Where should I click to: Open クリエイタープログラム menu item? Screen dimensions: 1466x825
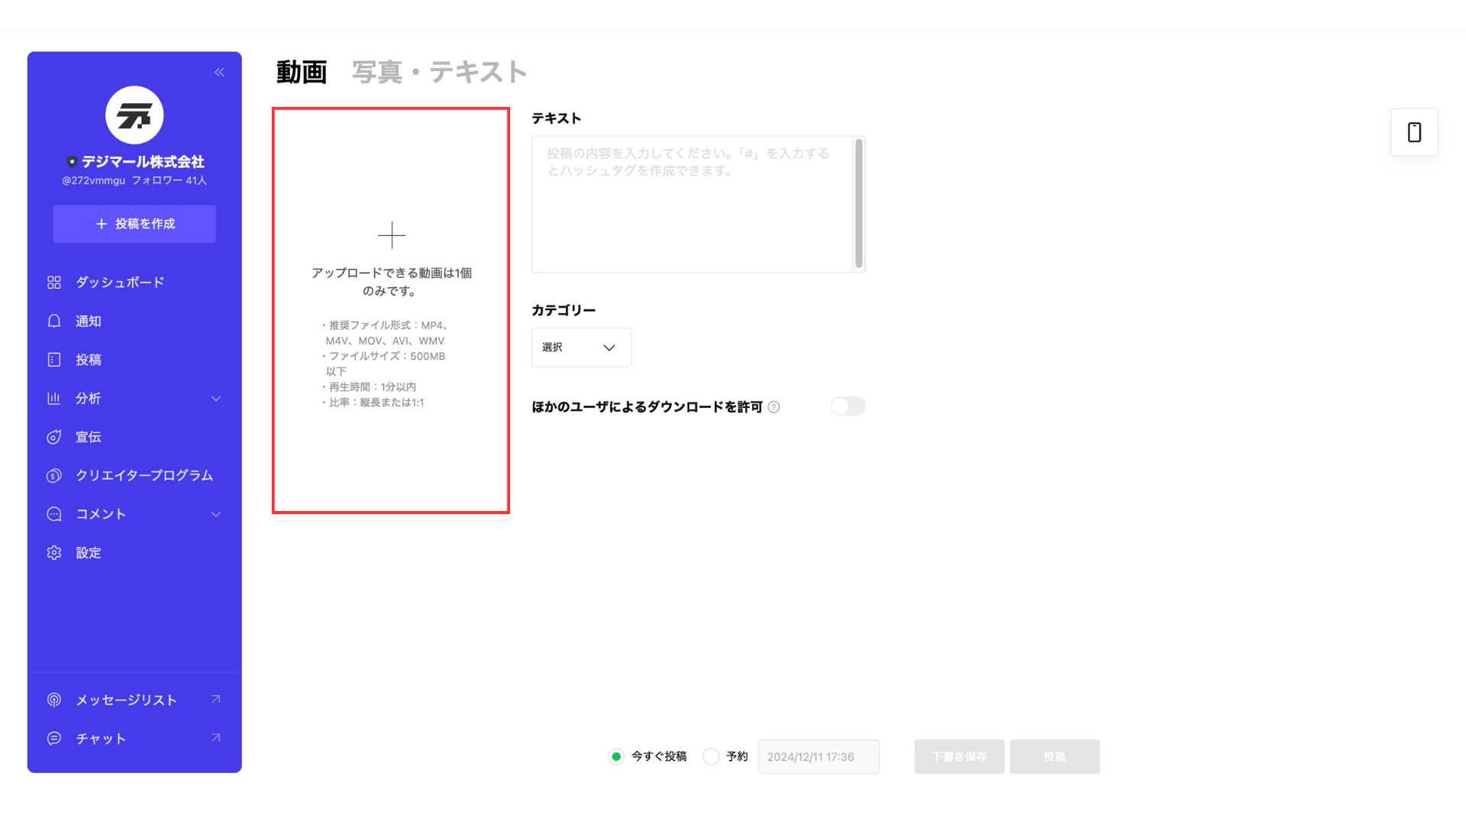click(x=144, y=475)
